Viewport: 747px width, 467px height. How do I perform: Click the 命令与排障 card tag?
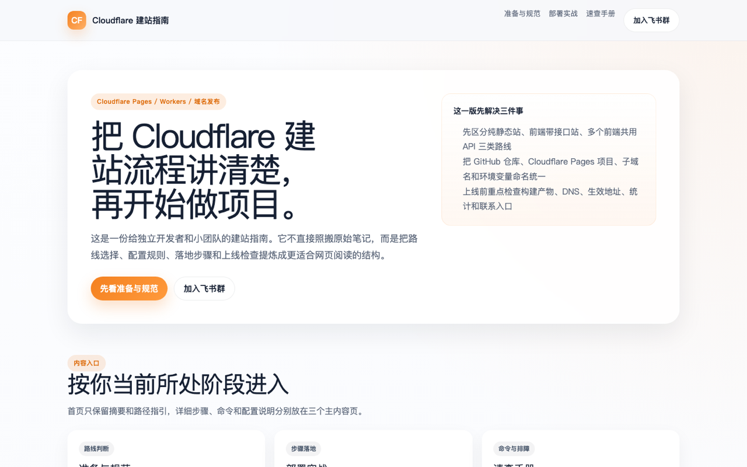[514, 449]
